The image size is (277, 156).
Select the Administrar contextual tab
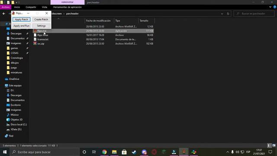coord(68,2)
